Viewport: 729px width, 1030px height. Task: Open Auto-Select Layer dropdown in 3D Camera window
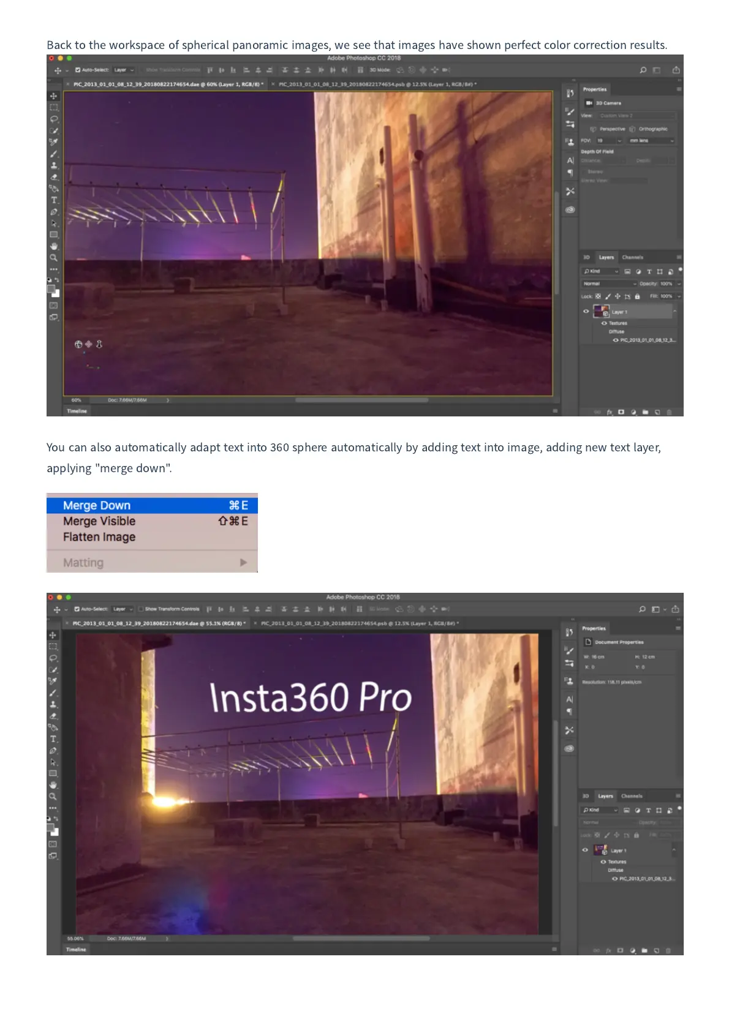click(124, 70)
